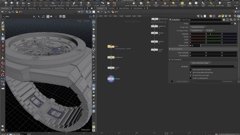The width and height of the screenshot is (240, 135).
Task: Open the Rx Ry Rz rotate order dropdown
Action: [210, 31]
